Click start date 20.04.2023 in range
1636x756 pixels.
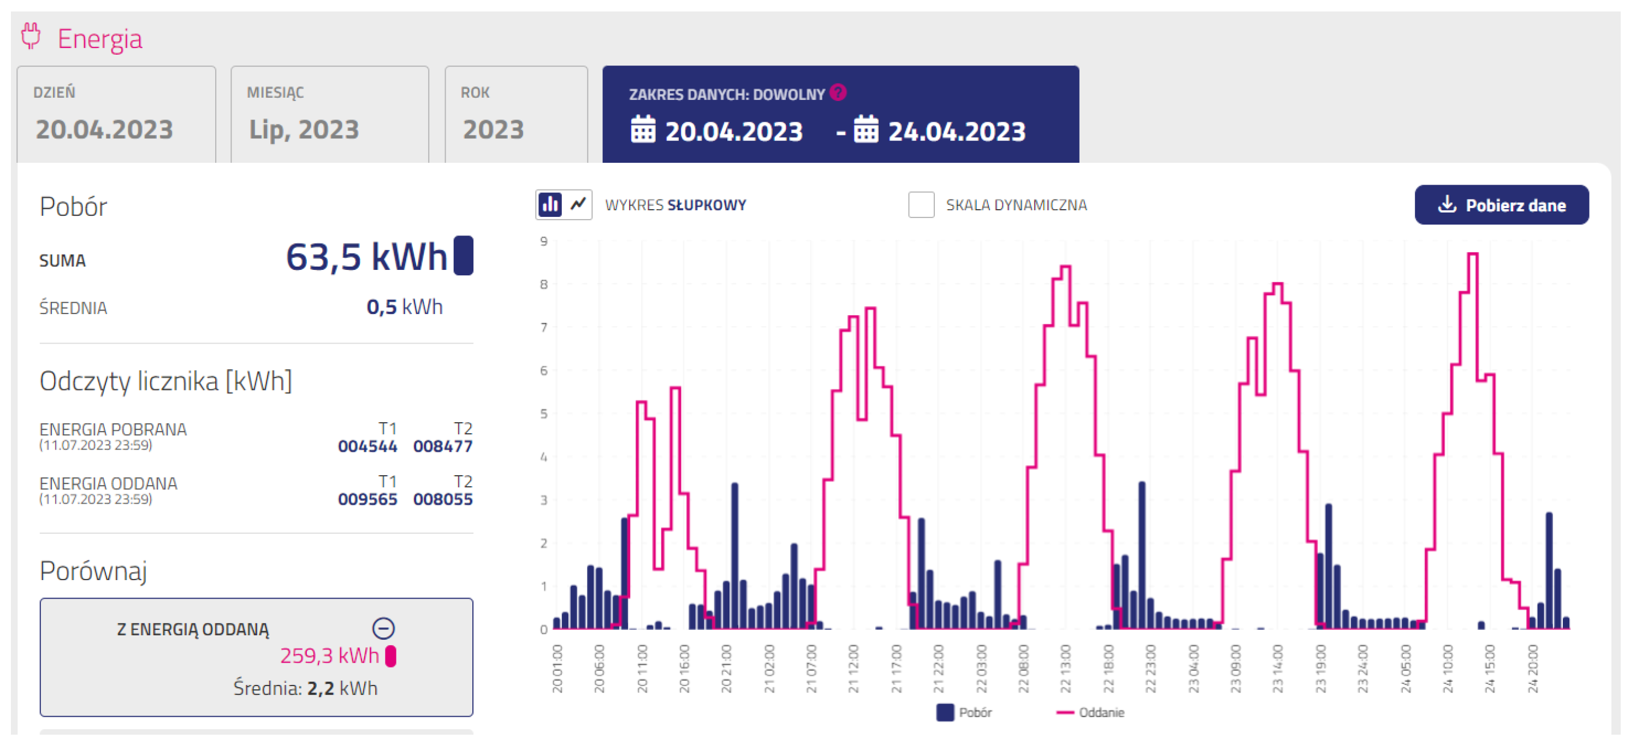[733, 132]
